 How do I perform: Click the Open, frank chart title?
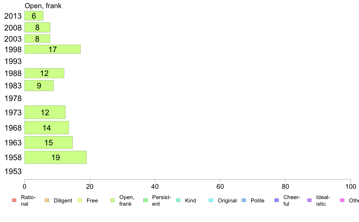point(43,6)
